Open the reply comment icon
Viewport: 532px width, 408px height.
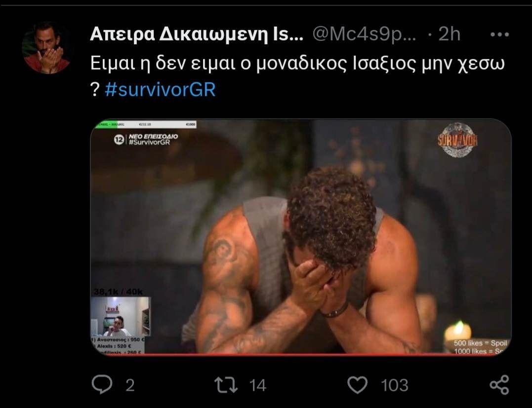pos(102,385)
